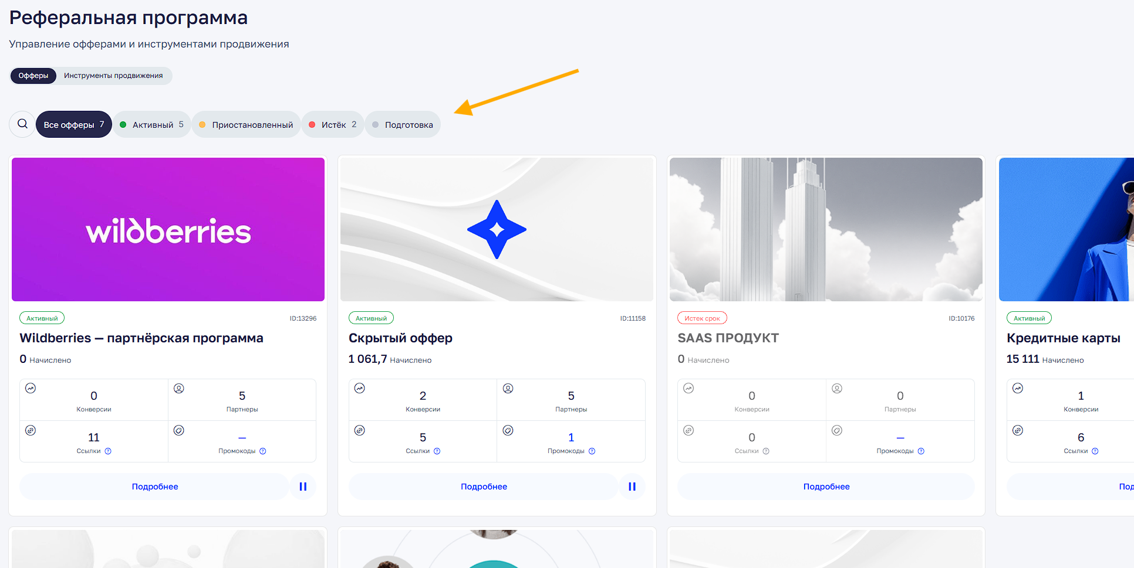Image resolution: width=1134 pixels, height=568 pixels.
Task: Filter by Истёк offers
Action: tap(333, 125)
